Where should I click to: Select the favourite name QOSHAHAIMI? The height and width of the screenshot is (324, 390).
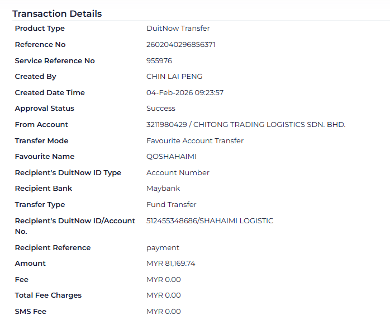[172, 157]
